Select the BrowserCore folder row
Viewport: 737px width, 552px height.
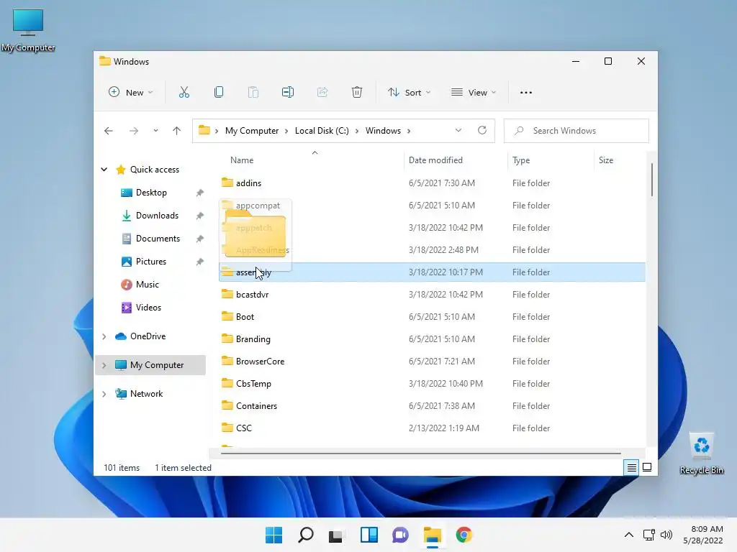432,362
